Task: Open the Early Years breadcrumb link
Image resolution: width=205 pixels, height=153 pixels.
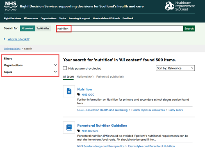Action: coord(175,110)
